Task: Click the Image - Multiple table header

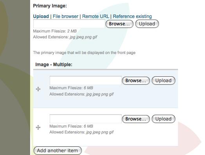Action: tap(54, 65)
